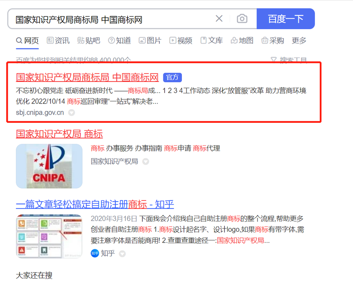Screen dimensions: 353x281
Task: Click the 2020年3月16日 date text
Action: coord(114,219)
